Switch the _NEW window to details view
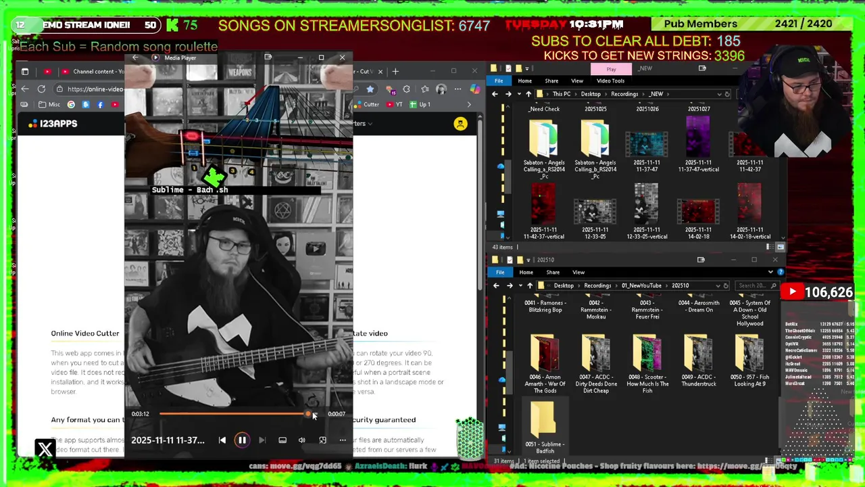The height and width of the screenshot is (487, 865). click(771, 248)
